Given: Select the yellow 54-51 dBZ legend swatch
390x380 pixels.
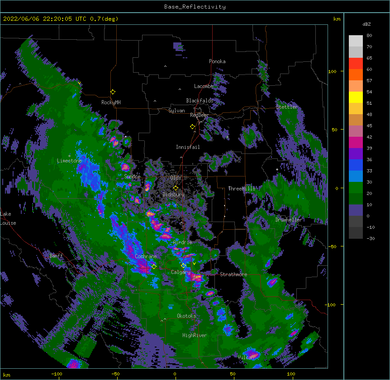Looking at the screenshot, I should point(356,97).
